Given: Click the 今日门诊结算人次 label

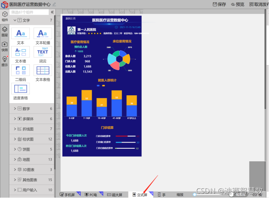Looking at the screenshot, I should coord(76,136).
